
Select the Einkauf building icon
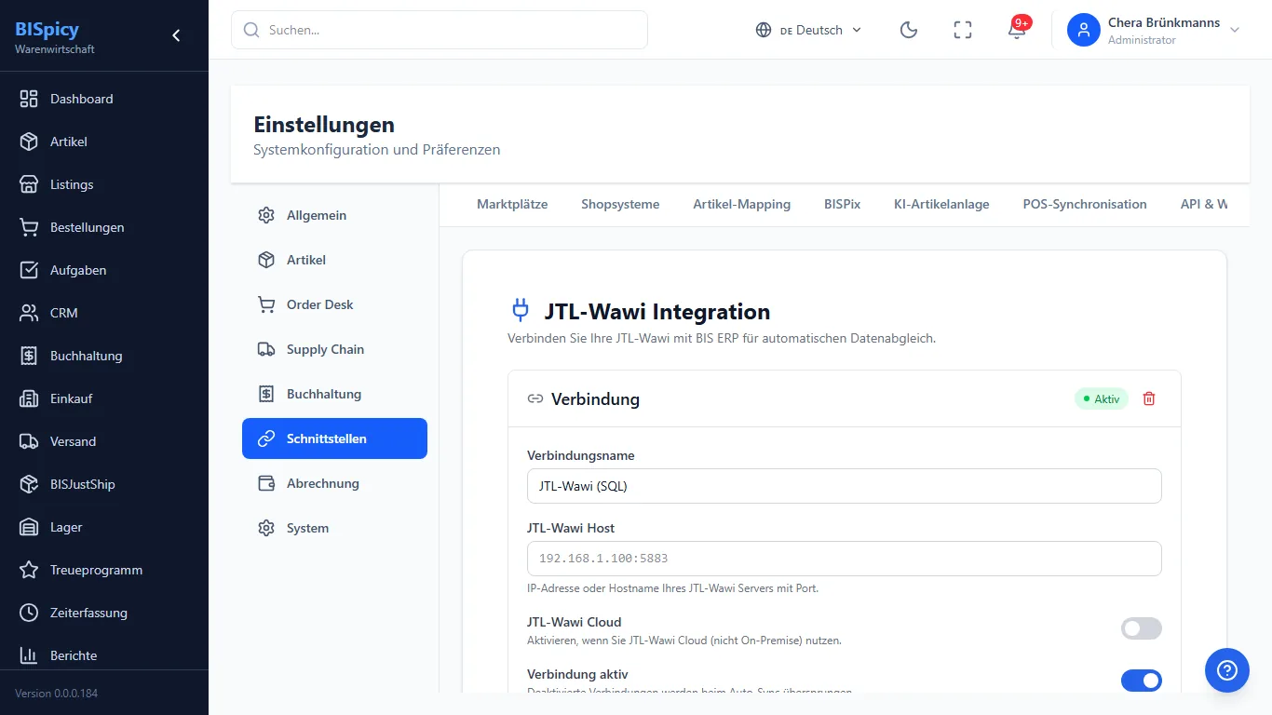click(x=29, y=398)
